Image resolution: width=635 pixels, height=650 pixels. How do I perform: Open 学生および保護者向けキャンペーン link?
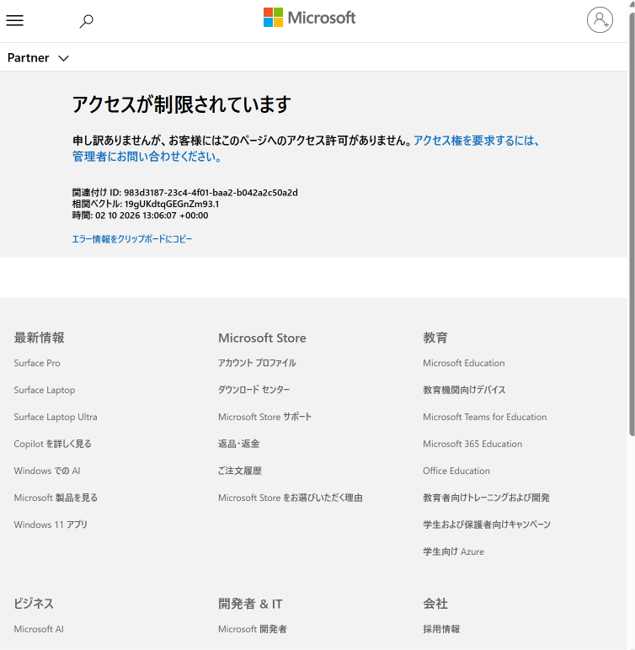(x=487, y=525)
